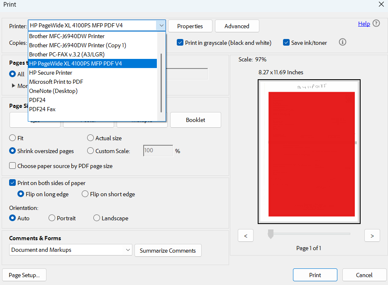Open printer Properties
This screenshot has height=285, width=388.
click(x=190, y=26)
